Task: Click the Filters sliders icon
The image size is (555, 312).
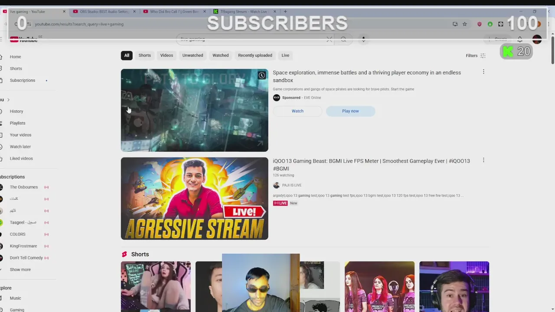Action: (483, 55)
